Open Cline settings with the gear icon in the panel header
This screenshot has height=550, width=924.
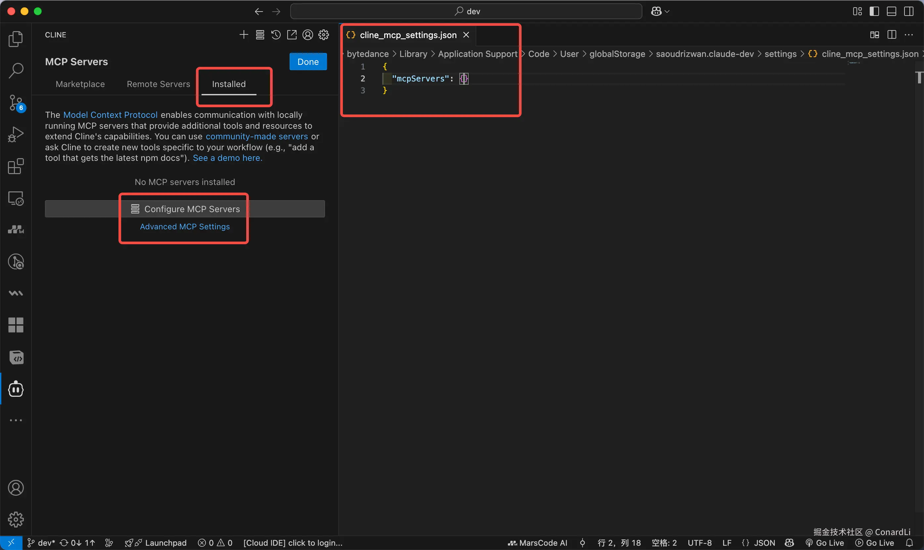pos(324,35)
